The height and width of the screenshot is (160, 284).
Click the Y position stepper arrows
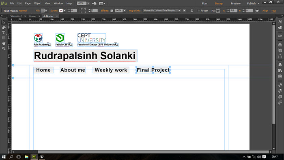[243, 11]
